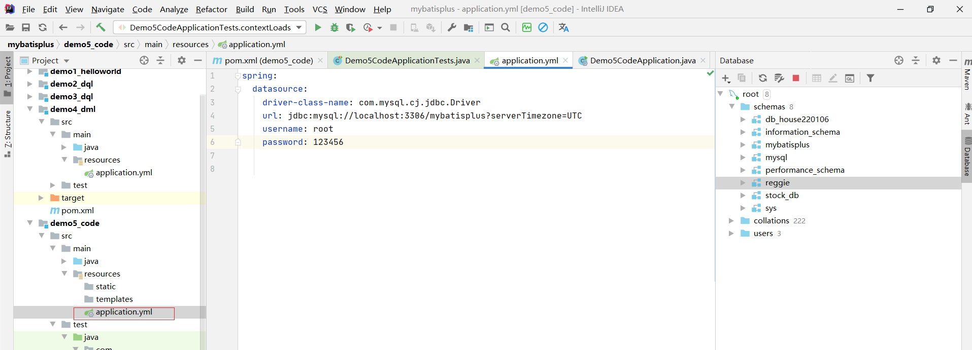Select application.yml under demo4_dml resources
Image resolution: width=972 pixels, height=350 pixels.
[x=123, y=173]
